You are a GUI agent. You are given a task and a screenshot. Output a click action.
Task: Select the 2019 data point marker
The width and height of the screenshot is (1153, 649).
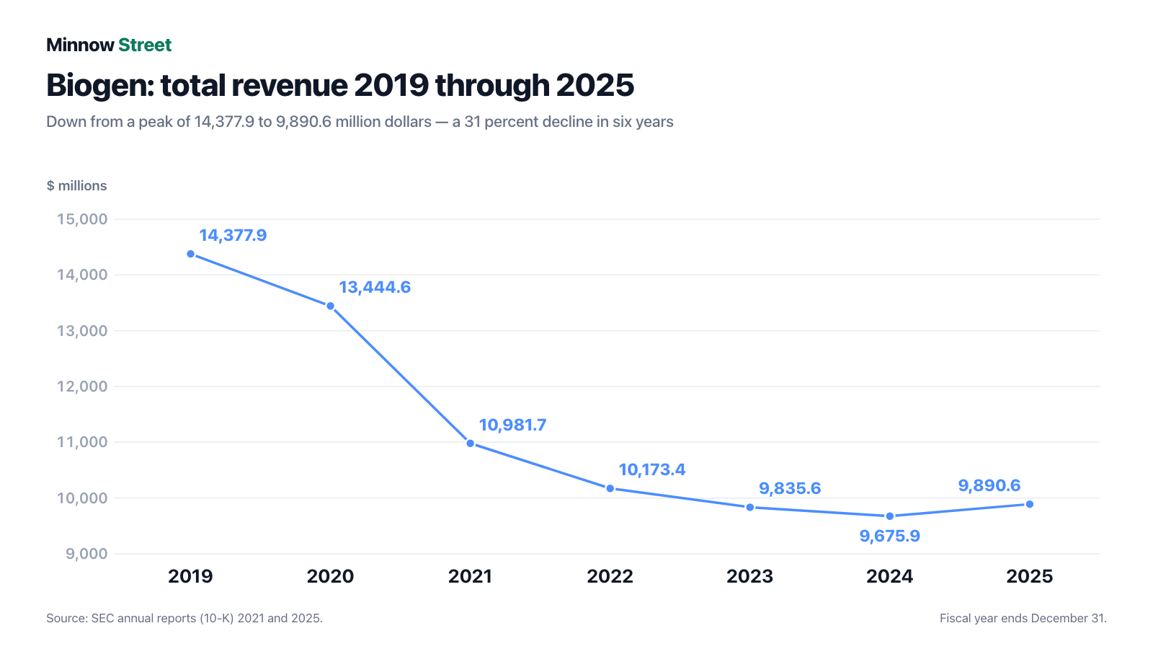click(x=190, y=254)
